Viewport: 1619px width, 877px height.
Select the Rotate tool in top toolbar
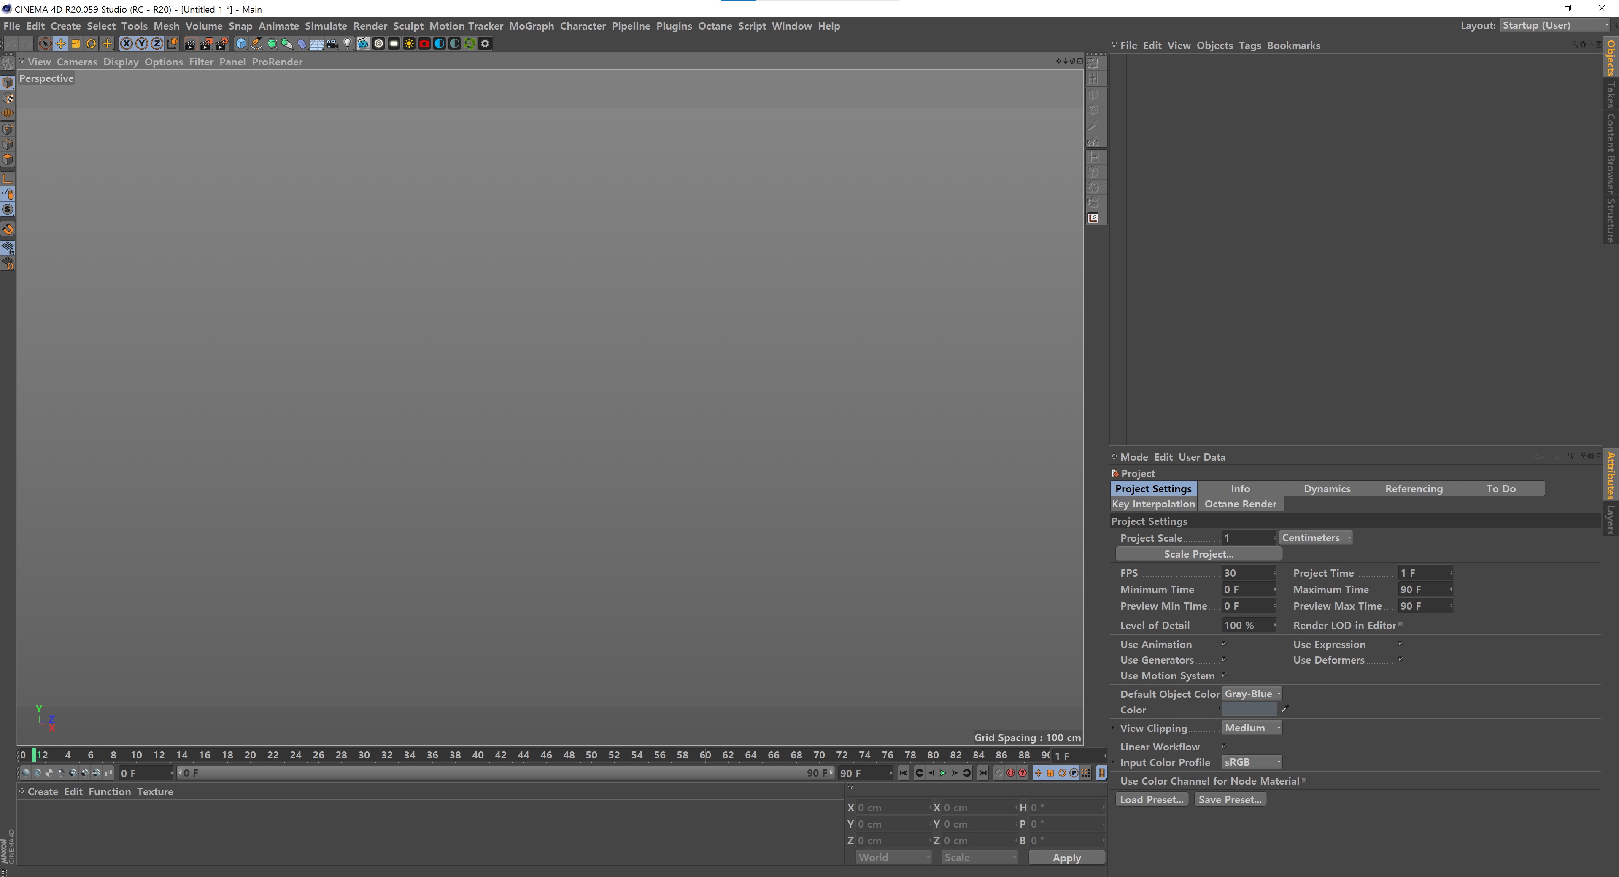point(91,43)
